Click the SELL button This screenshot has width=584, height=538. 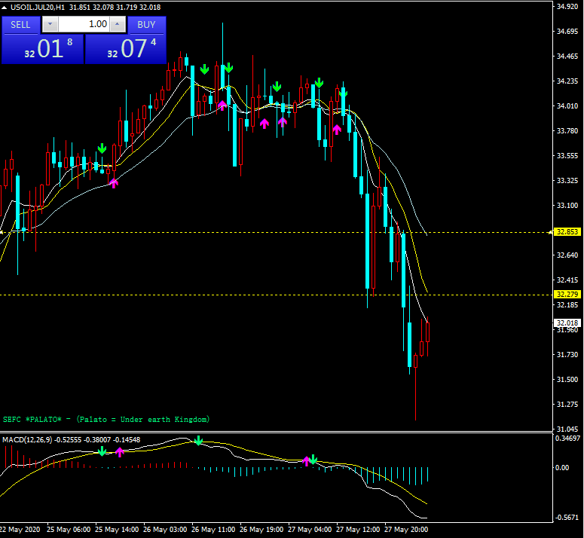[20, 24]
